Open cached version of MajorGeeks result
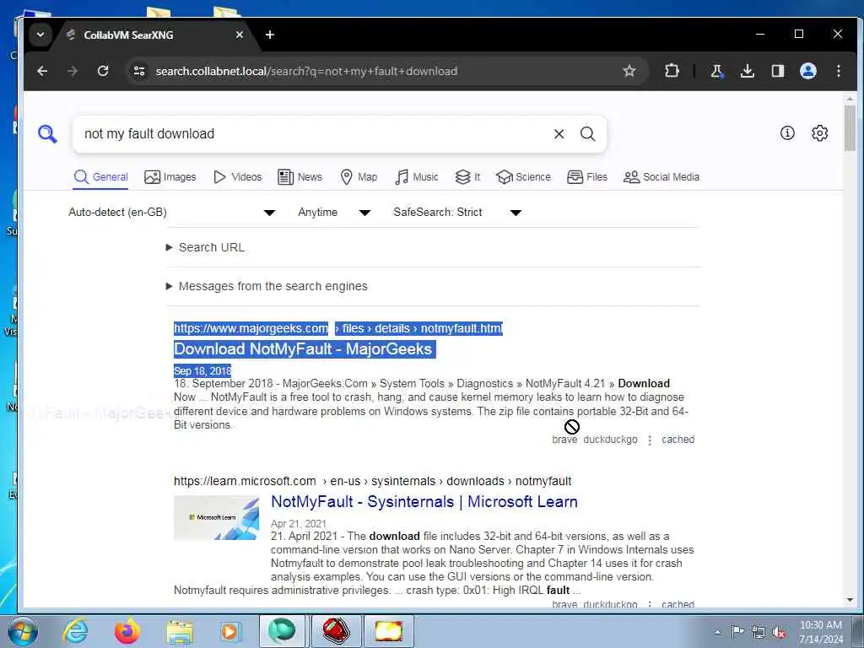 pyautogui.click(x=678, y=440)
